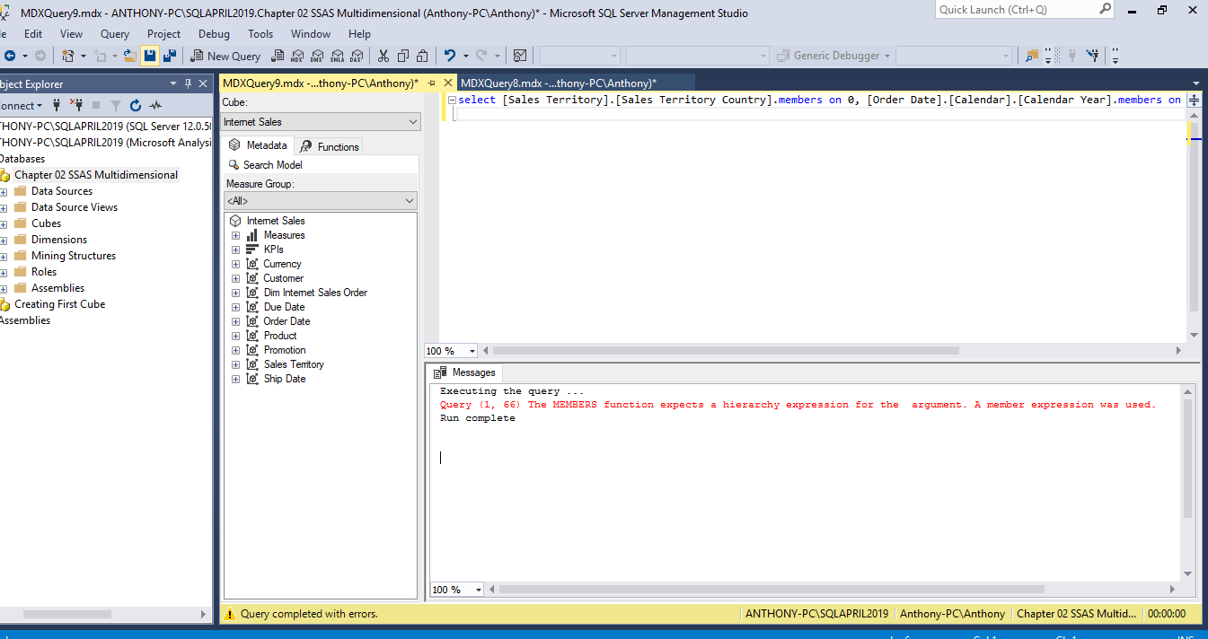Open the Cube dropdown showing Internet Sales
Screen dimensions: 1208x639
321,122
